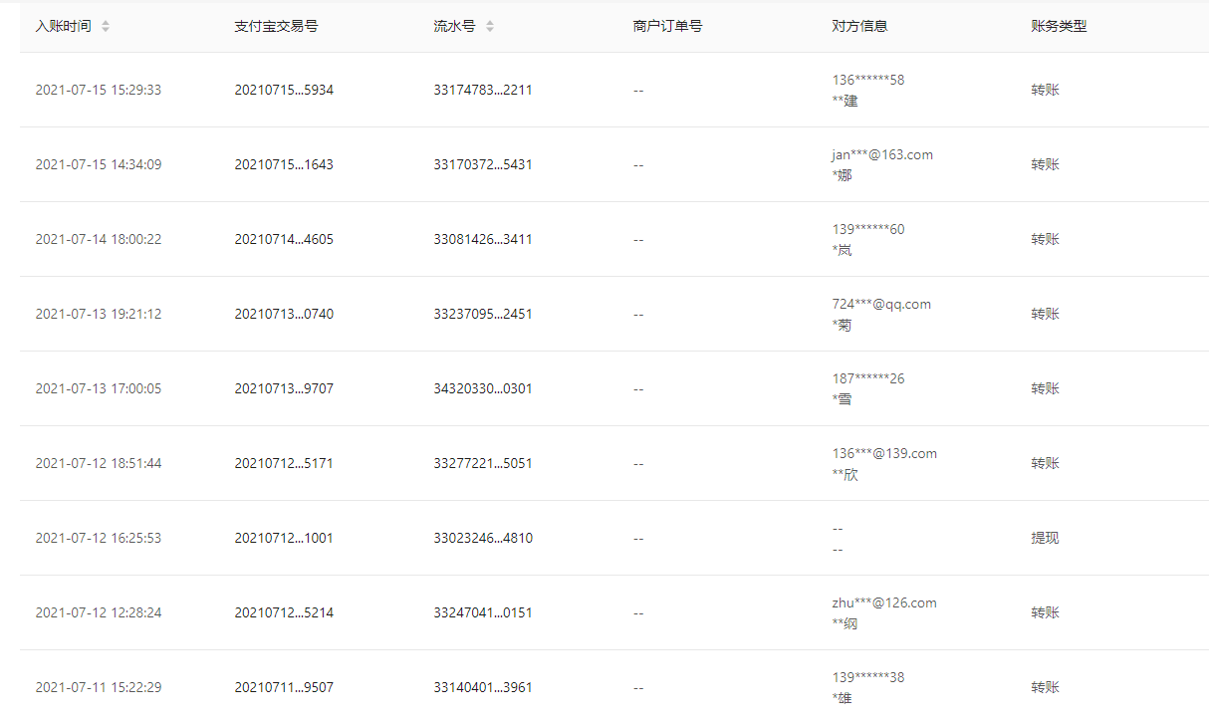Click the 支付宝交易号 column header
The height and width of the screenshot is (721, 1209).
coord(276,26)
